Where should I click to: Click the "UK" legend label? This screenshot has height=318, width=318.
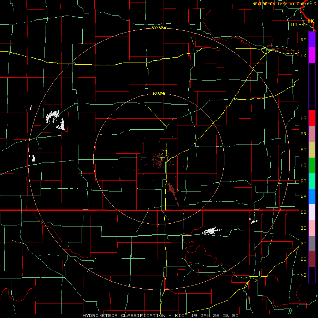point(303,55)
